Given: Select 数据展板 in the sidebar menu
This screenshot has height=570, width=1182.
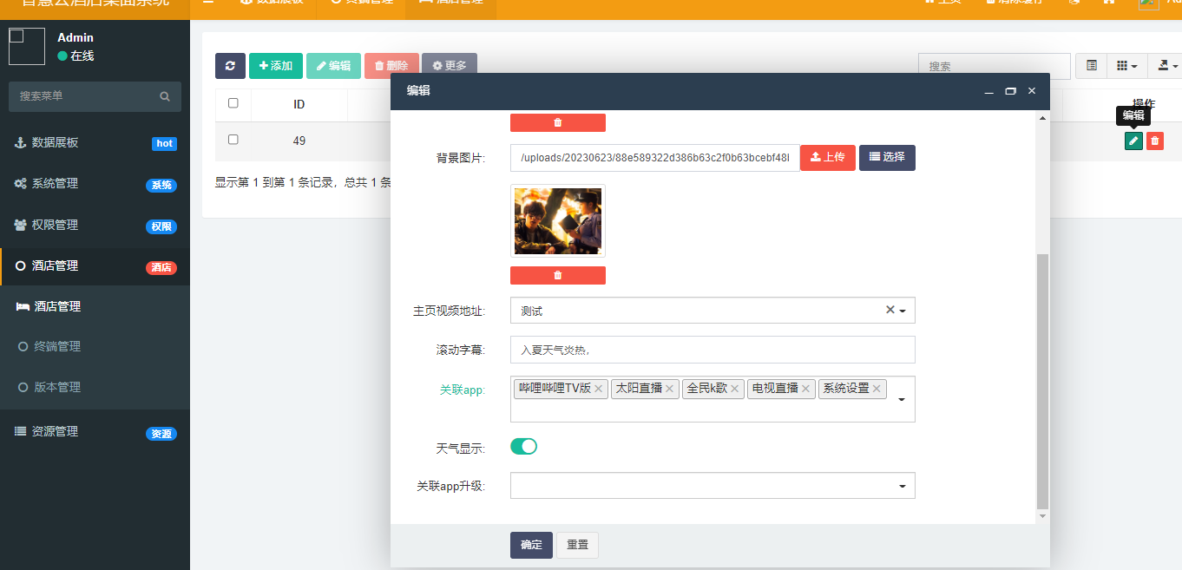Looking at the screenshot, I should click(x=55, y=142).
